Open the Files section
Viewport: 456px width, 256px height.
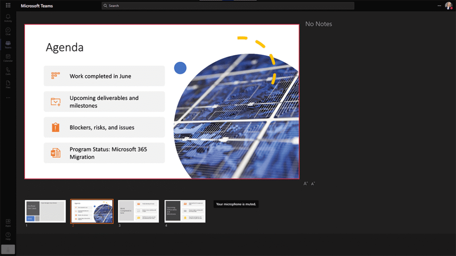(8, 84)
